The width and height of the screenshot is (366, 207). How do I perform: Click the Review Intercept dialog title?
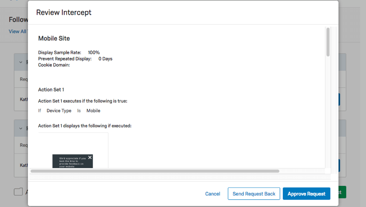(x=64, y=13)
